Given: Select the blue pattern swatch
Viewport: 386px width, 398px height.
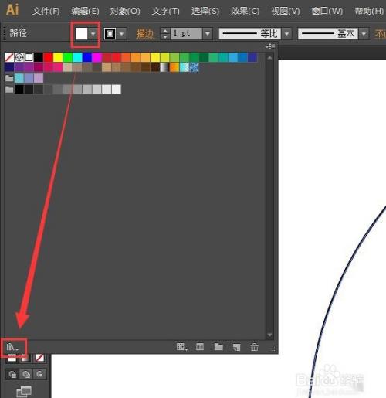Looking at the screenshot, I should click(194, 67).
